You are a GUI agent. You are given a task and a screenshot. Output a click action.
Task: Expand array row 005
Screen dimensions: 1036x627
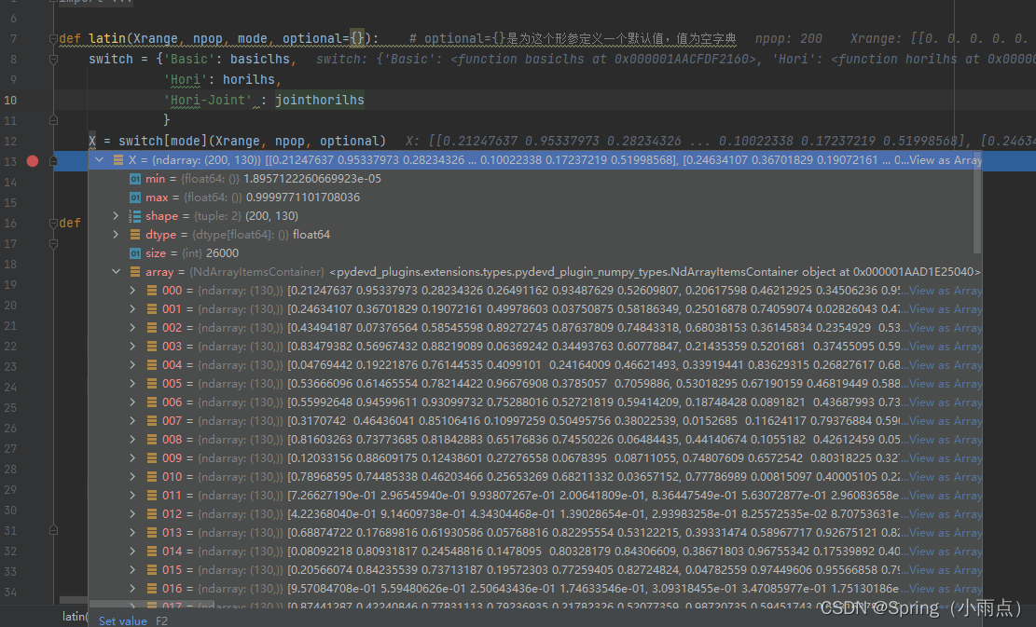click(x=132, y=384)
